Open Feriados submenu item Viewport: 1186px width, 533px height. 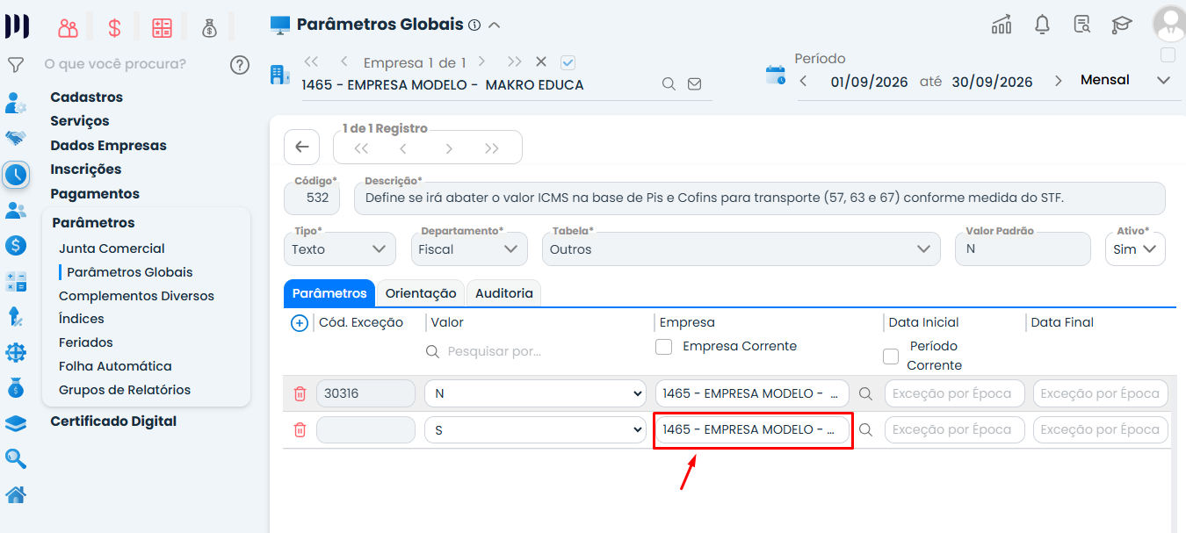point(86,342)
